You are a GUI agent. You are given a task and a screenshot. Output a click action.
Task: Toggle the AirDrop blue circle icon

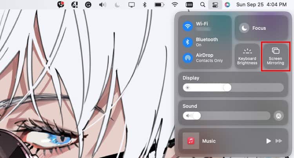pos(188,58)
